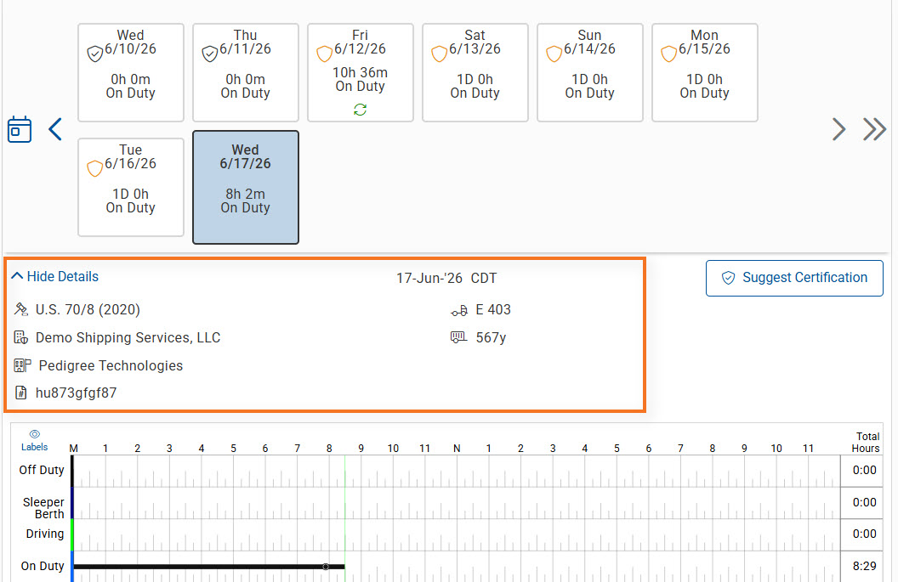Click uncertified shield icon on Sun 6/14/26
The height and width of the screenshot is (582, 898).
pos(554,54)
